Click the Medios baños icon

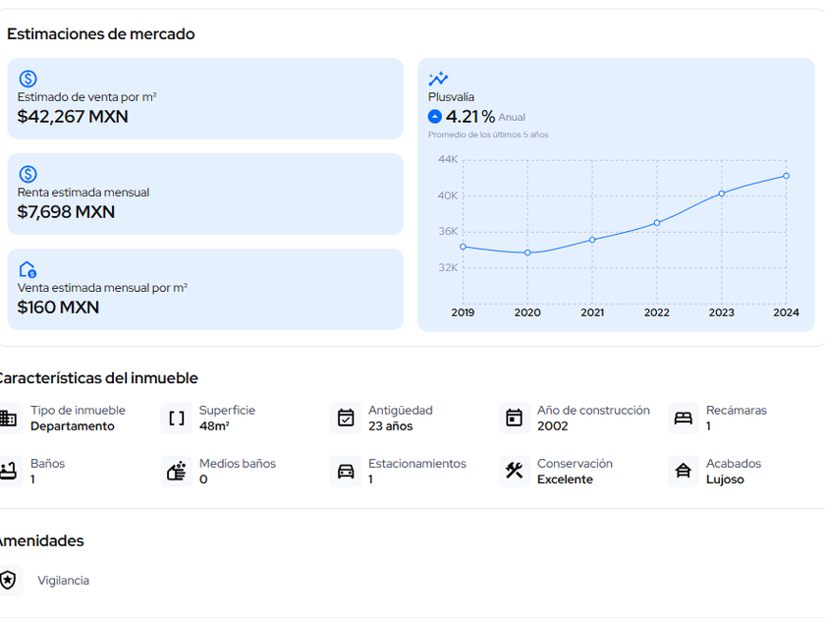(177, 472)
